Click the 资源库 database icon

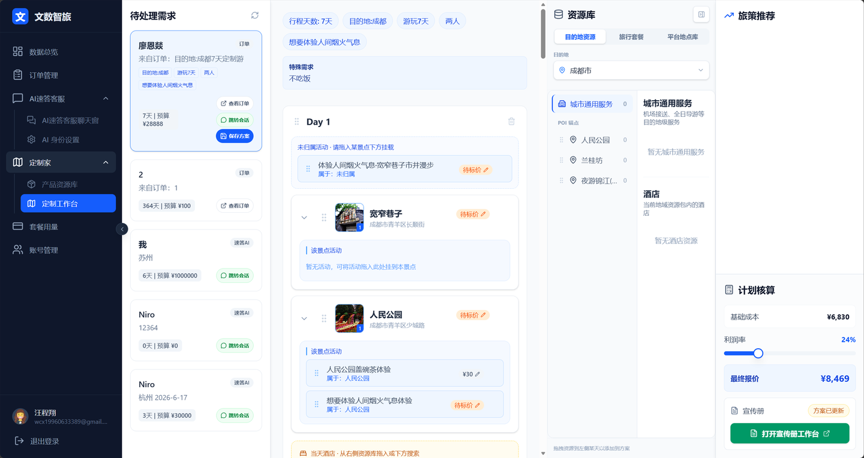click(x=559, y=14)
